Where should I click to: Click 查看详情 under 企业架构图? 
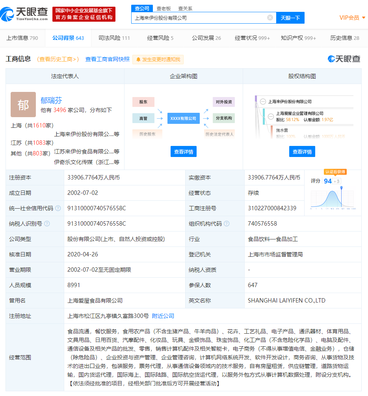(x=183, y=151)
